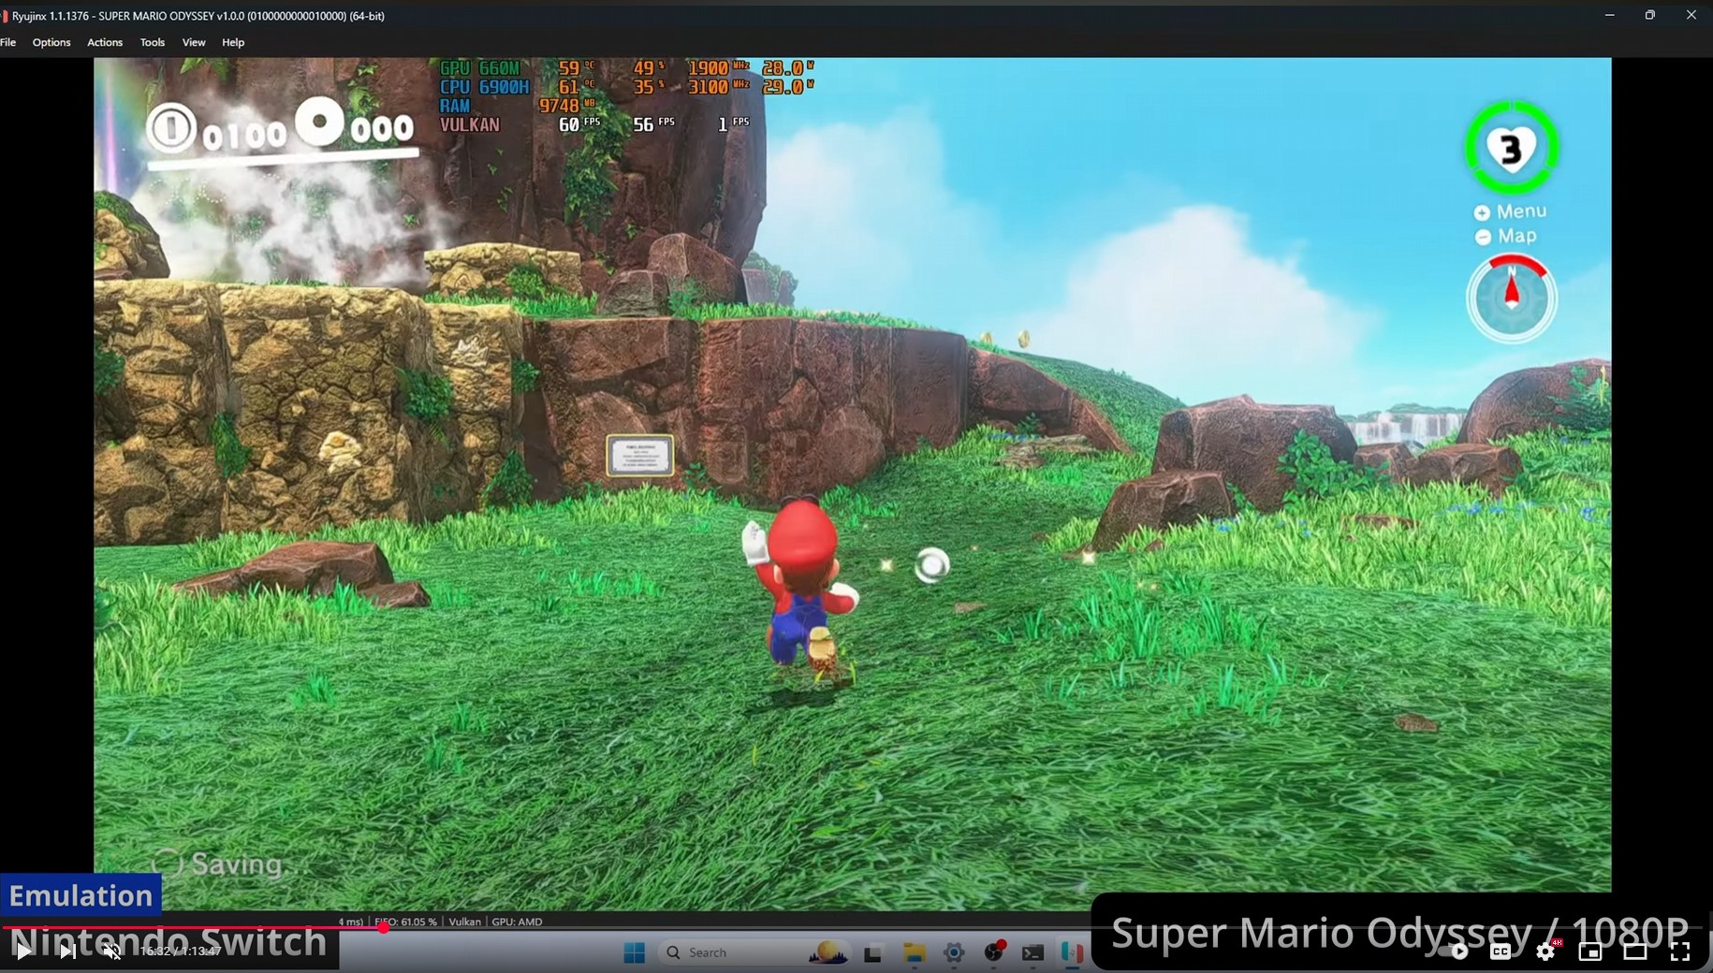Screen dimensions: 1713x973
Task: Open the View menu in Ryujinx
Action: [194, 42]
